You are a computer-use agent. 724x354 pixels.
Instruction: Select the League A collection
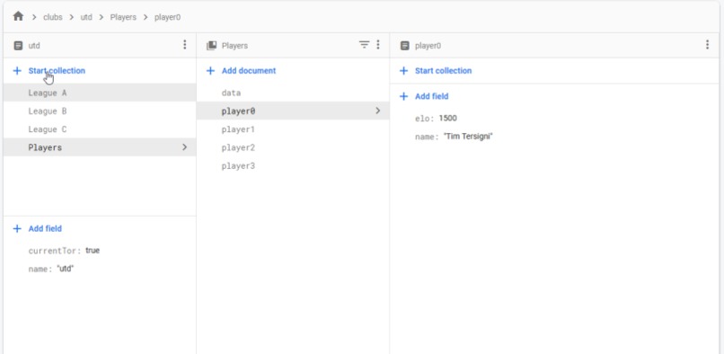100,93
